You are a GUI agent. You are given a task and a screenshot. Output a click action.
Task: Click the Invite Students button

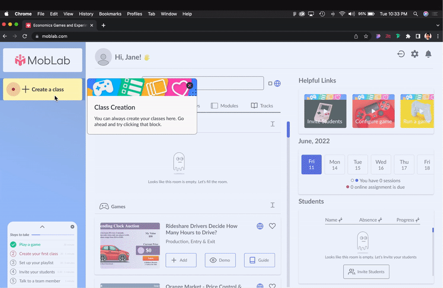(x=366, y=271)
